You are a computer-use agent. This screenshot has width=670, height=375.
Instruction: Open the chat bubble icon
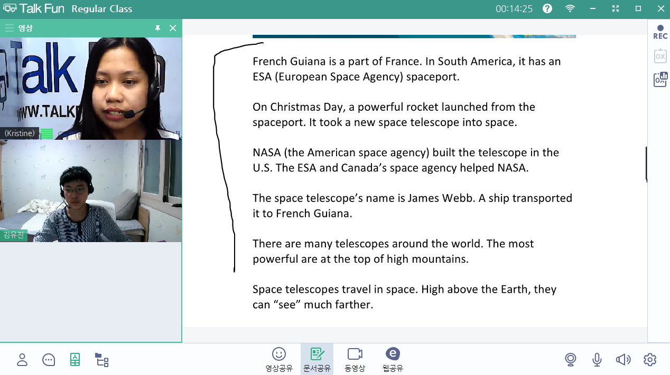coord(49,360)
